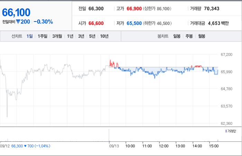The image size is (242, 156).
Task: Switch line chart to 1주일
Action: [43, 36]
